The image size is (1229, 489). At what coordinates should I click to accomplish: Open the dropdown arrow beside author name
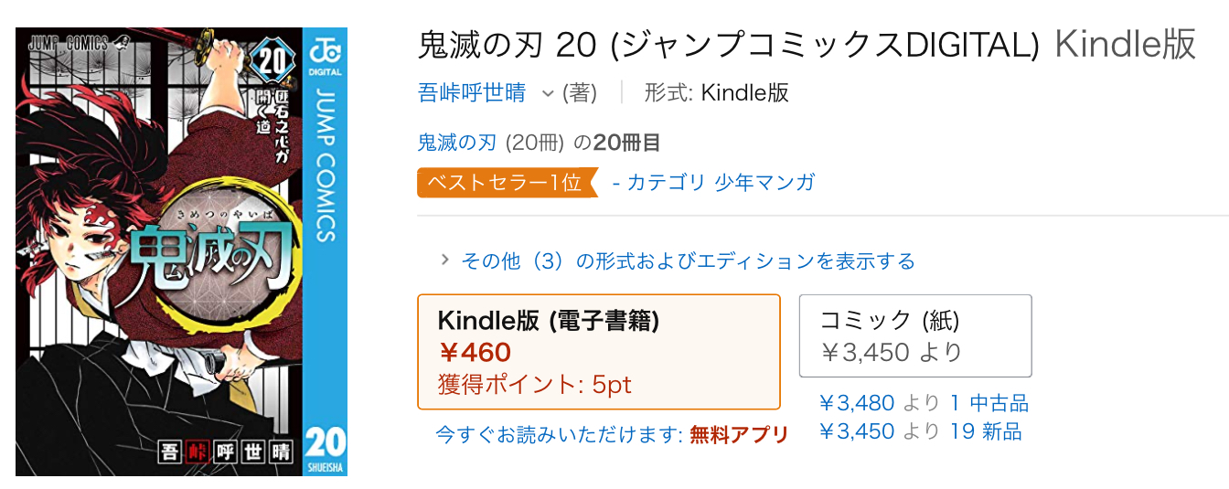548,93
